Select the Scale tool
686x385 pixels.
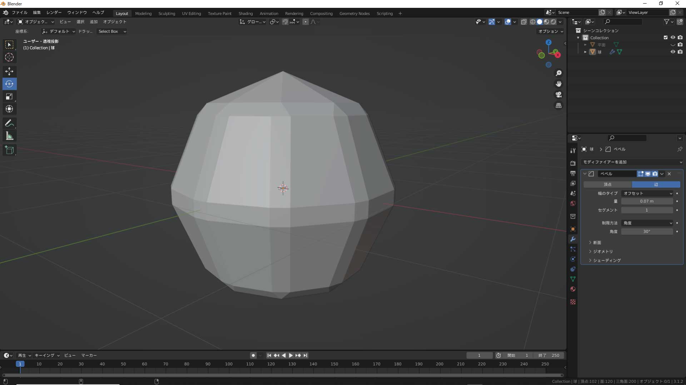point(9,96)
